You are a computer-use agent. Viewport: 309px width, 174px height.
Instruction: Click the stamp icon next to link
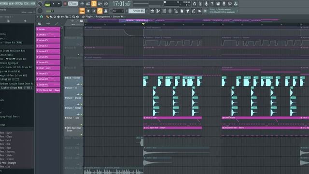(x=106, y=11)
